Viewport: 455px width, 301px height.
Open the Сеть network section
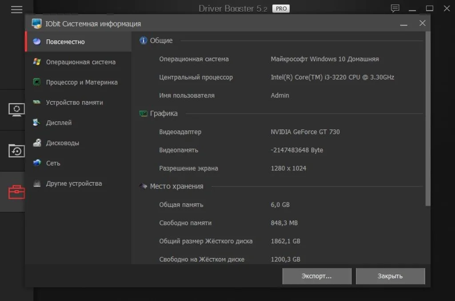[78, 163]
